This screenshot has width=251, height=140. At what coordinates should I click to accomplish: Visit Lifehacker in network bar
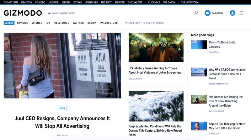(91, 2)
